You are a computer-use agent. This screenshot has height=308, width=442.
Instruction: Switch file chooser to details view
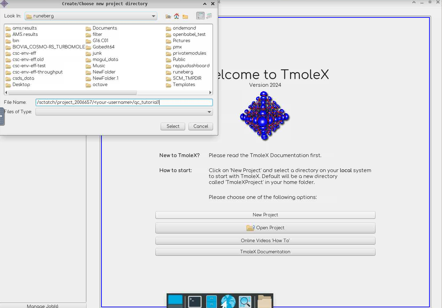(x=209, y=16)
